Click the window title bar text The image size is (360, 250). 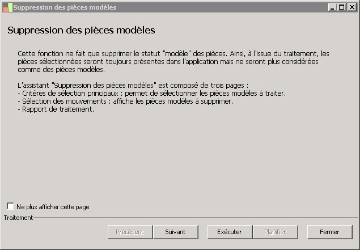[x=65, y=7]
